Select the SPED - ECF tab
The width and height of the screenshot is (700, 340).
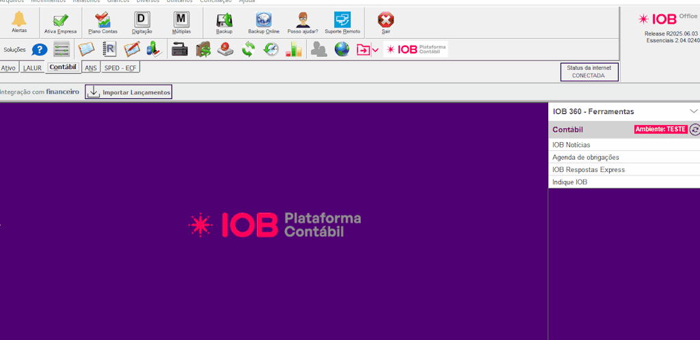(x=120, y=68)
